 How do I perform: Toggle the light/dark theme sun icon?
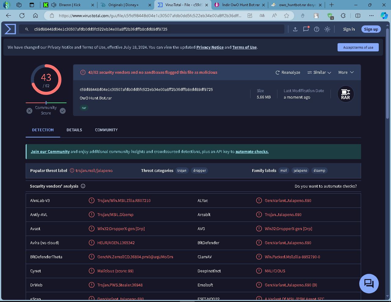point(327,29)
